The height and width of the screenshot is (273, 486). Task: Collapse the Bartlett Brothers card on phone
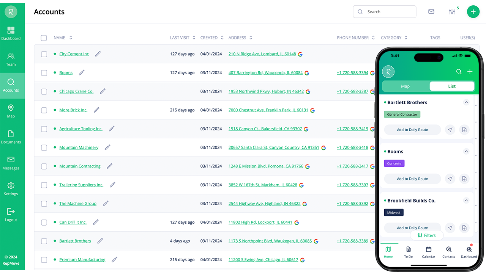(466, 102)
